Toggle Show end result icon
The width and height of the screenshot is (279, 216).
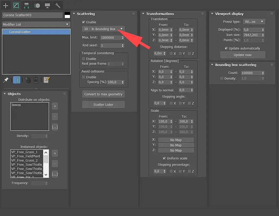[x=17, y=80]
